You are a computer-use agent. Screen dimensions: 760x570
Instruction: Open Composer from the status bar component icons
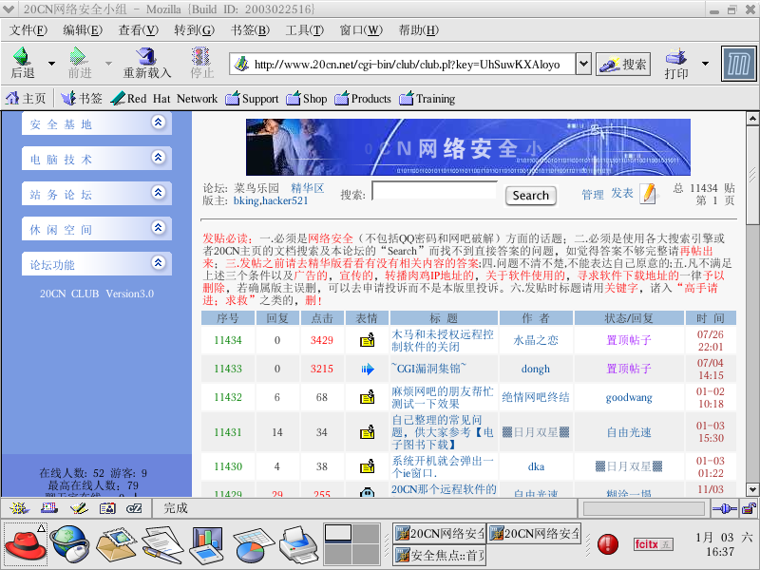(79, 508)
